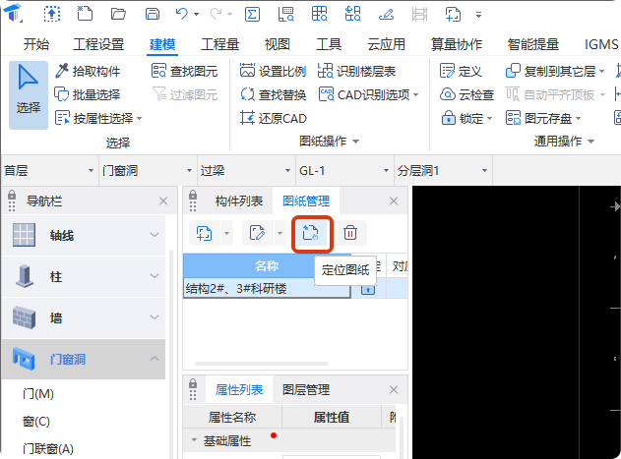Click the add drawing icon in 图纸管理
The width and height of the screenshot is (621, 459).
(x=204, y=233)
